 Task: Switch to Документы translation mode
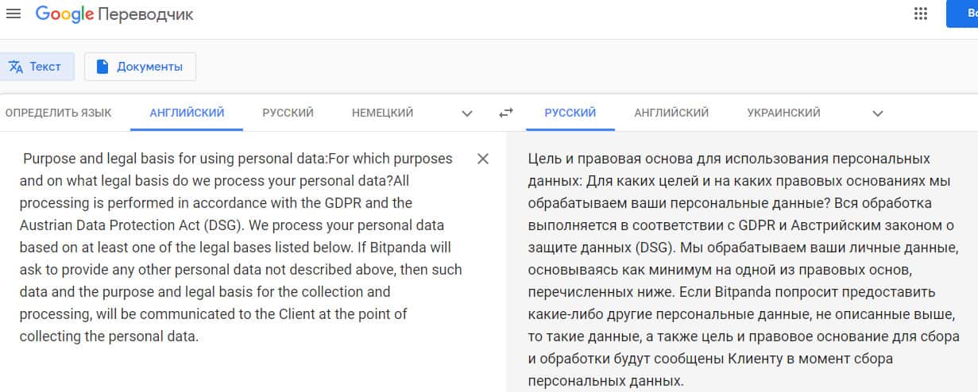tap(140, 67)
